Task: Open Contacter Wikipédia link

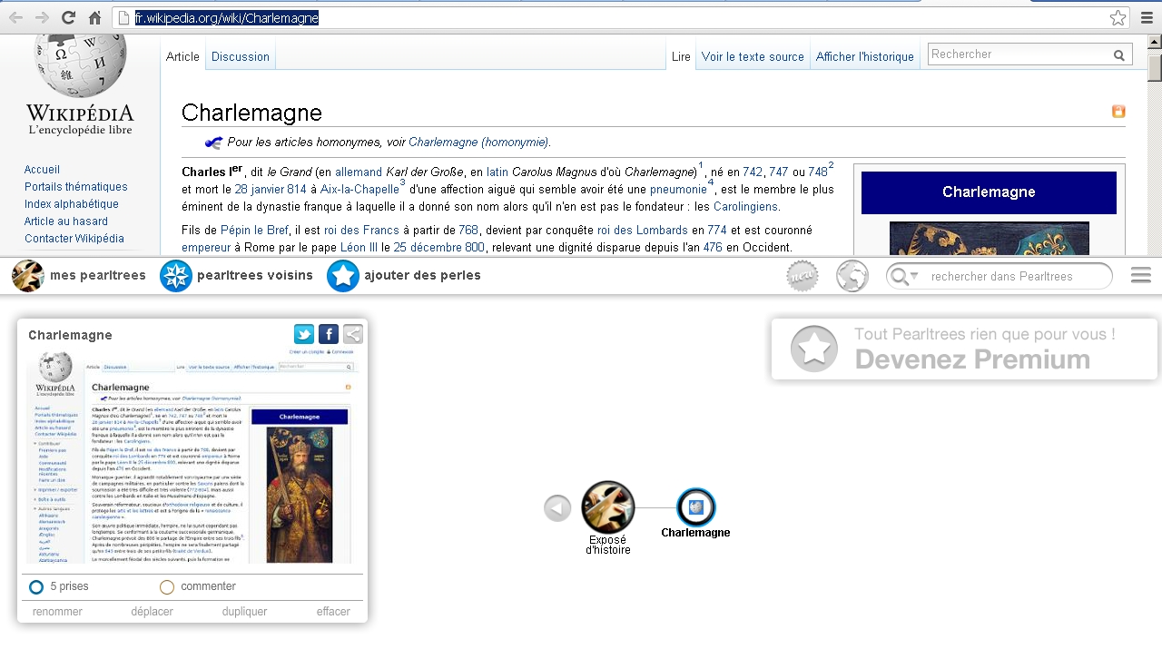Action: click(x=74, y=239)
